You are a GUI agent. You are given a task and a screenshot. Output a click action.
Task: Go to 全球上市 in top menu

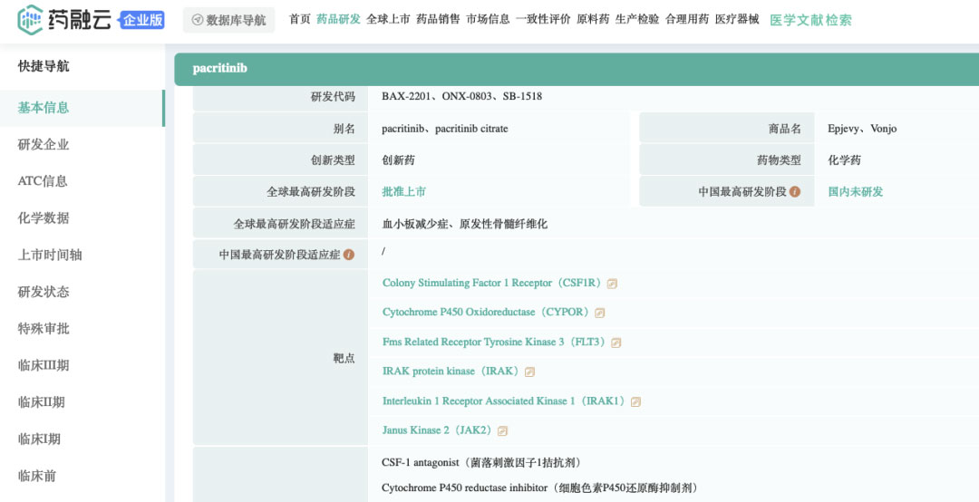pos(388,19)
